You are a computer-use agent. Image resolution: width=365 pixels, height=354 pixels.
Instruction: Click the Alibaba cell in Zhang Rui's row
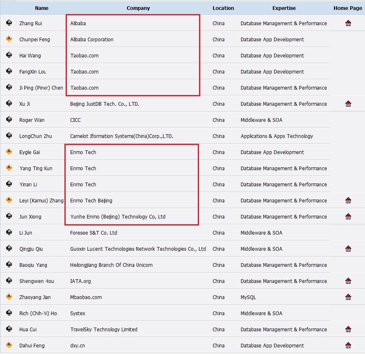click(78, 23)
